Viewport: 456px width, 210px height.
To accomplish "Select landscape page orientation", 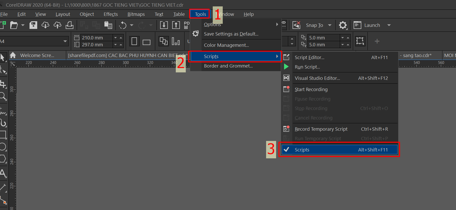I will tap(147, 42).
